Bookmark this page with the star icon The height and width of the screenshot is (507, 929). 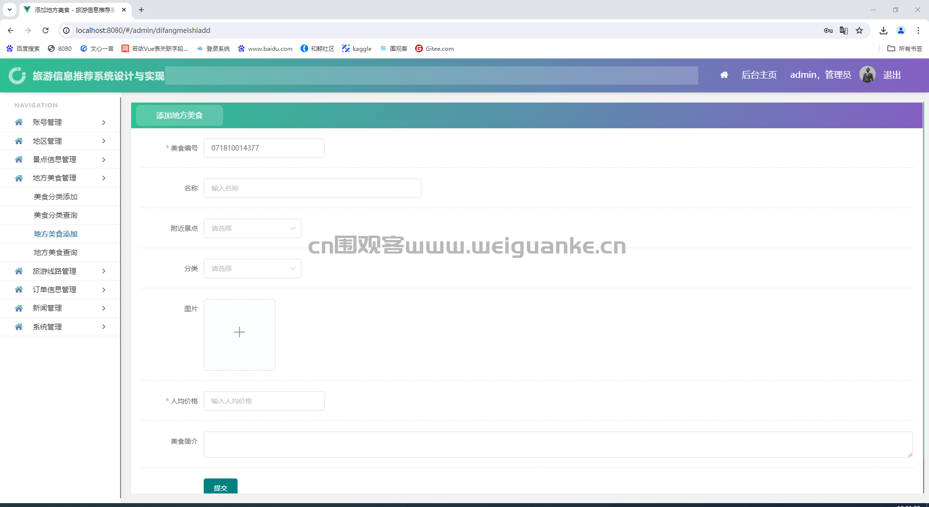point(859,30)
